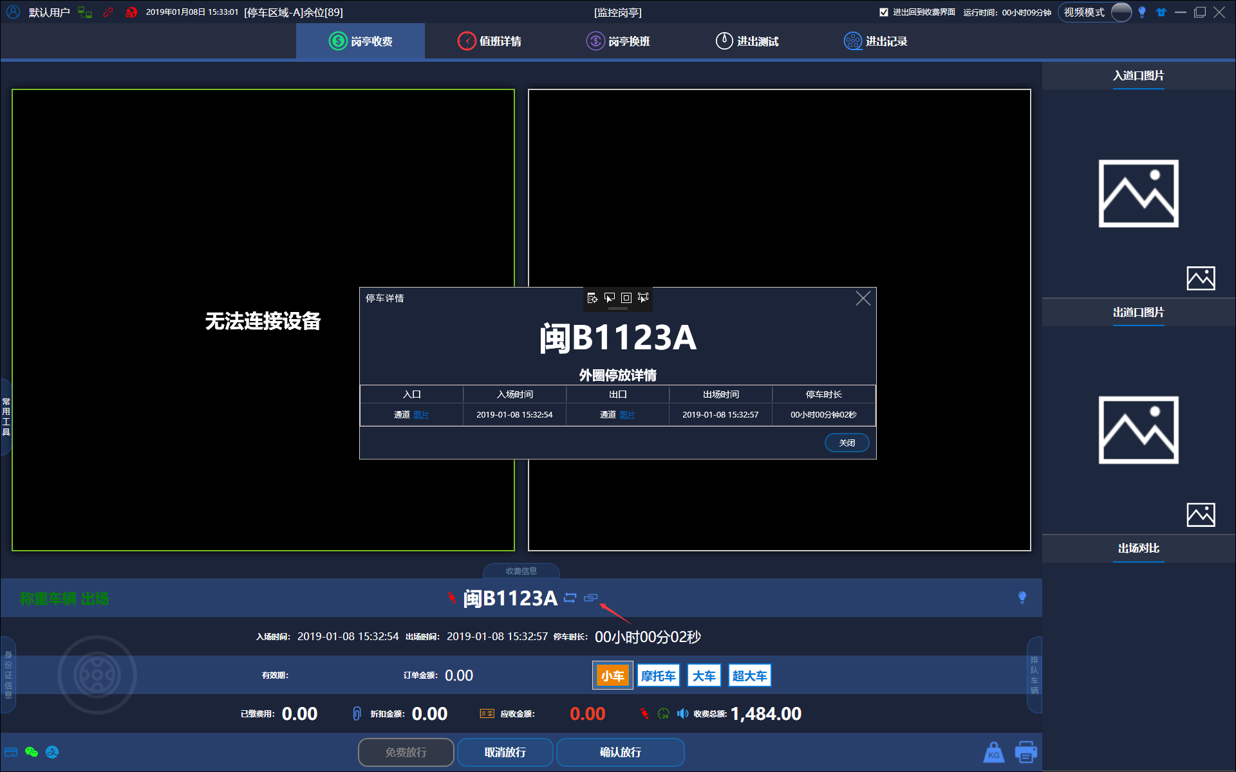Click the second dialog toolbar screen-pointer icon

pyautogui.click(x=609, y=298)
